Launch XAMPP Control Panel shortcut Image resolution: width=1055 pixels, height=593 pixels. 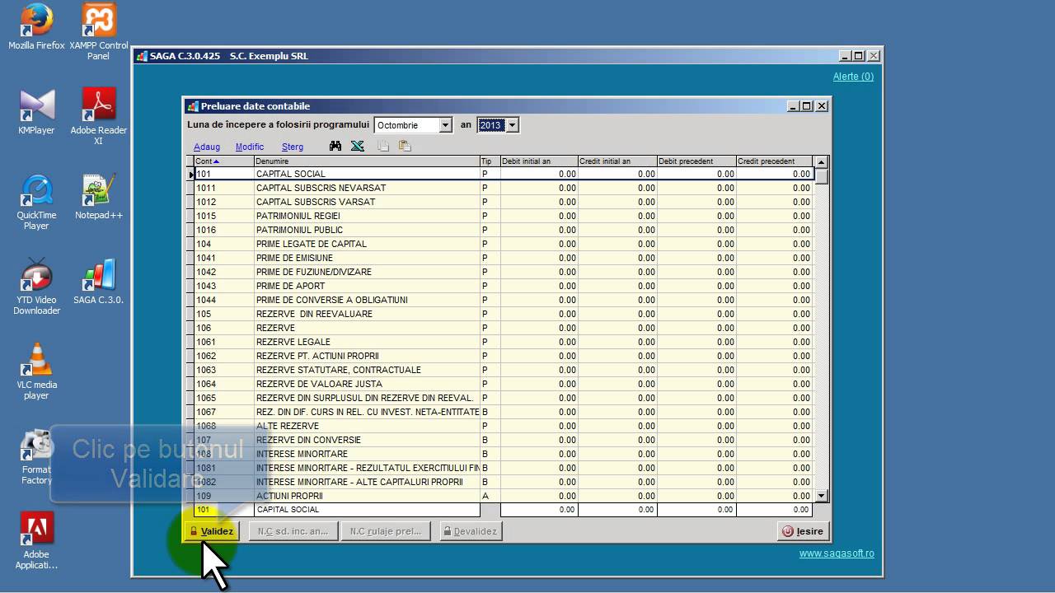coord(99,32)
